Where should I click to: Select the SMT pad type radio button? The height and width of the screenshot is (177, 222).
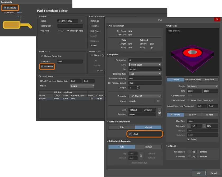click(59, 31)
